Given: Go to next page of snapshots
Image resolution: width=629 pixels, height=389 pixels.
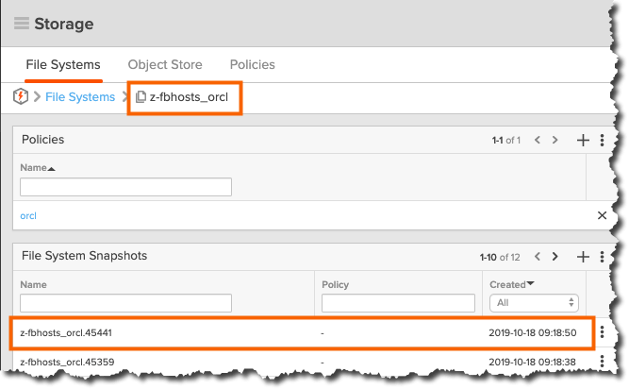Looking at the screenshot, I should 555,257.
